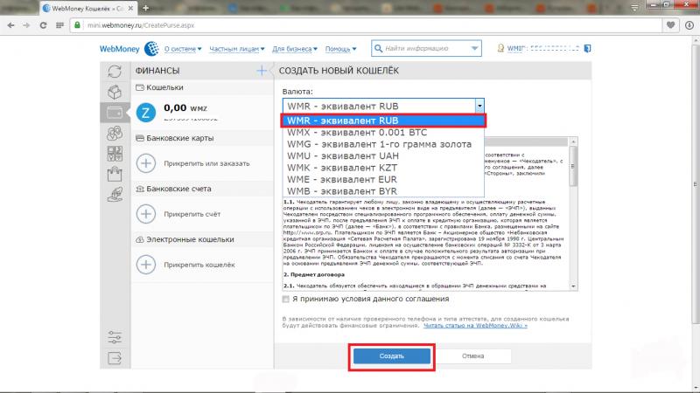Open the QR grid sidebar icon
Image resolution: width=700 pixels, height=393 pixels.
pos(115,154)
